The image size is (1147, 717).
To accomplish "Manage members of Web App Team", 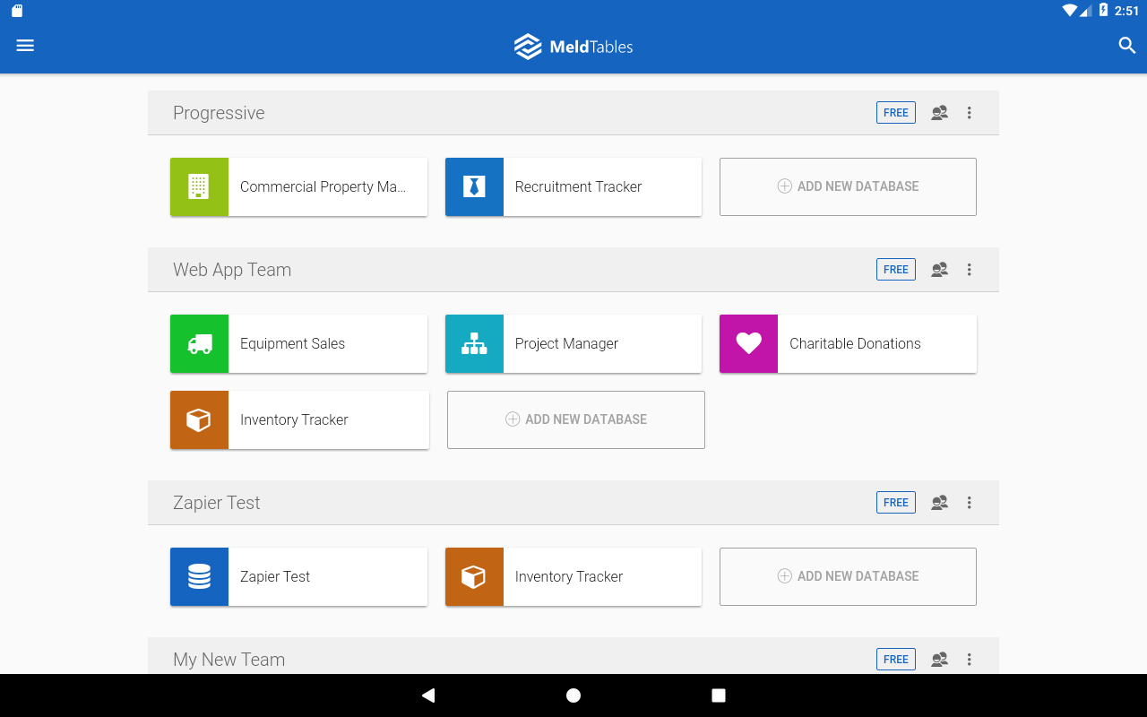I will coord(939,270).
